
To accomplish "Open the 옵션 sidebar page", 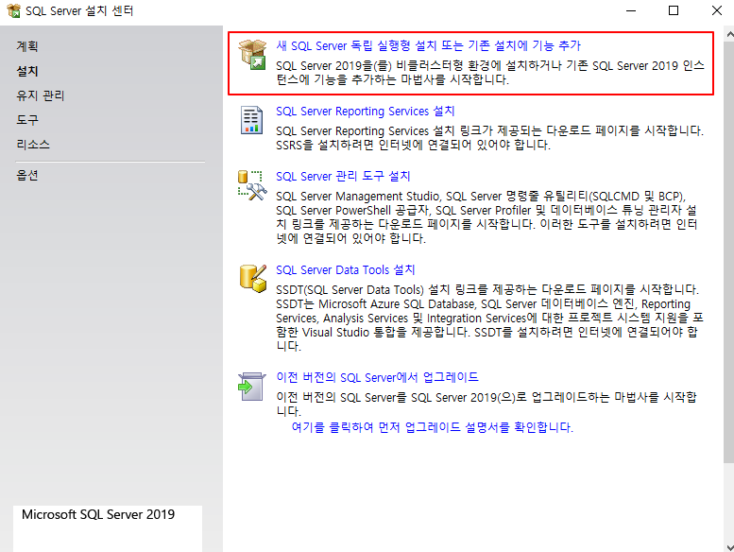I will coord(27,175).
